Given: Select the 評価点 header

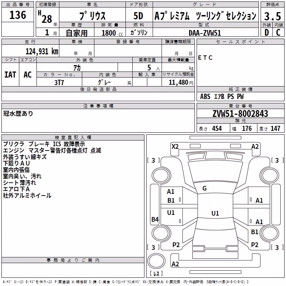Looking at the screenshot, I should tap(272, 5).
